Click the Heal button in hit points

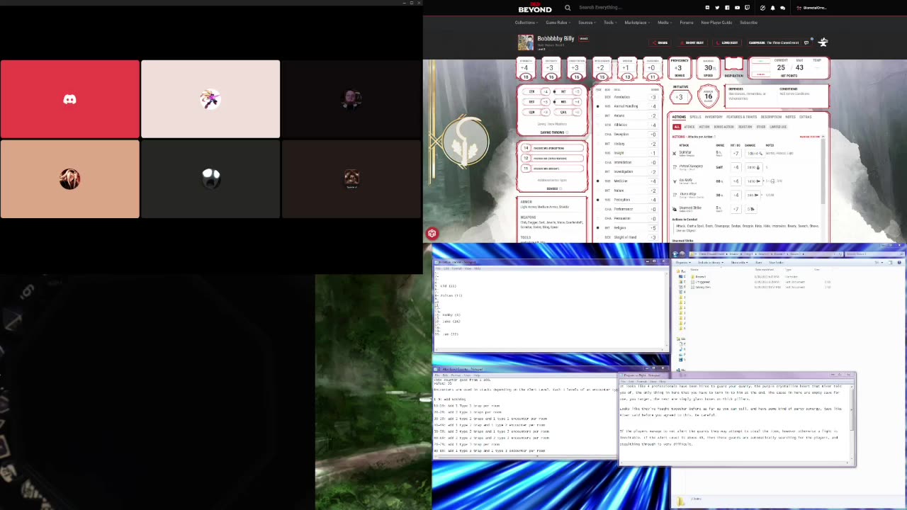[760, 62]
